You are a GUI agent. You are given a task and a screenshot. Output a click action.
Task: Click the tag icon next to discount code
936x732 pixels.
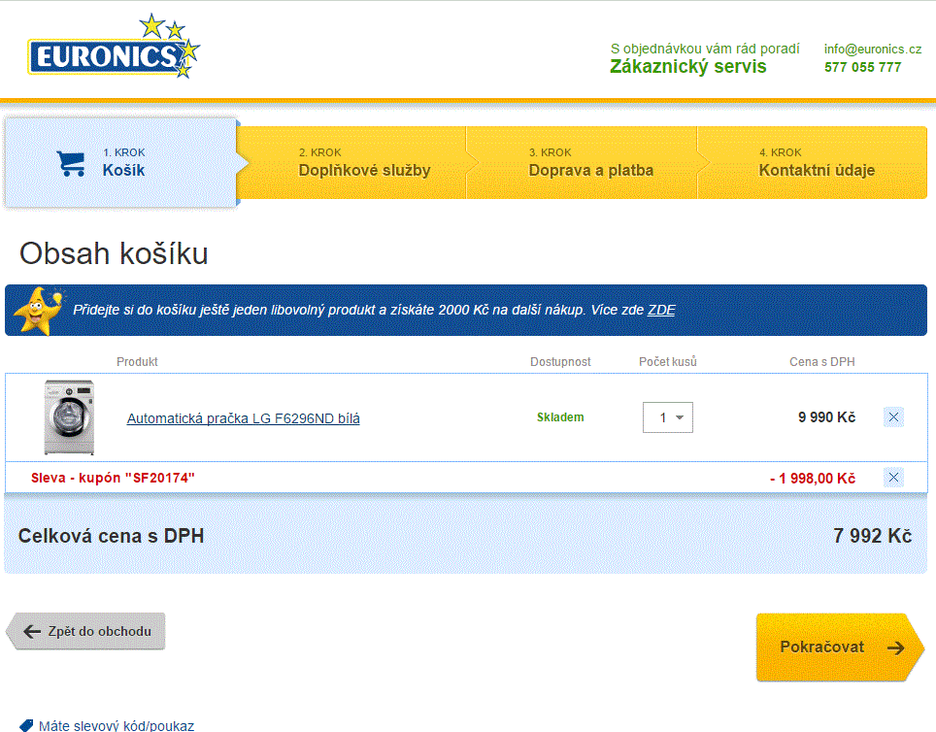tap(26, 725)
